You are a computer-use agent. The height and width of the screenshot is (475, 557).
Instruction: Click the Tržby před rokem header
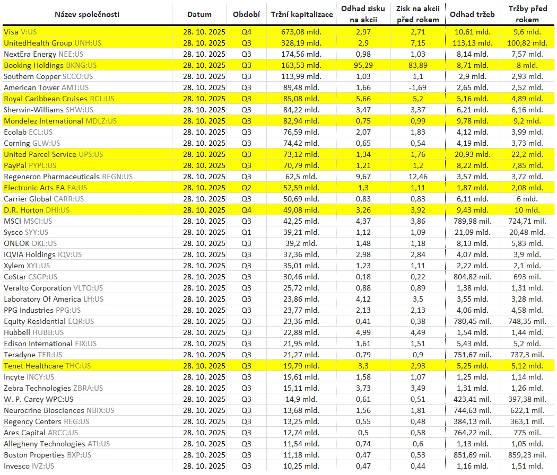pyautogui.click(x=527, y=14)
